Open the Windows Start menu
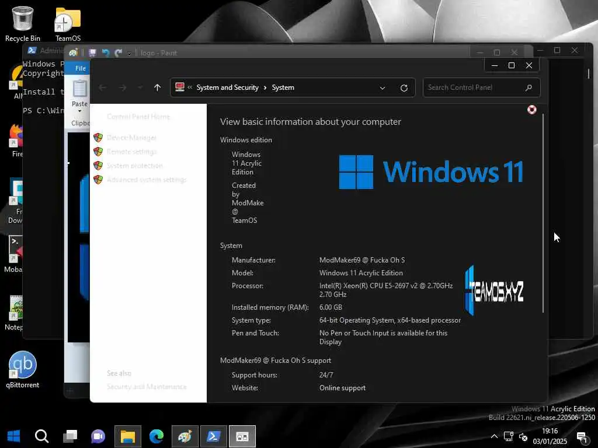The image size is (598, 448). pyautogui.click(x=13, y=436)
